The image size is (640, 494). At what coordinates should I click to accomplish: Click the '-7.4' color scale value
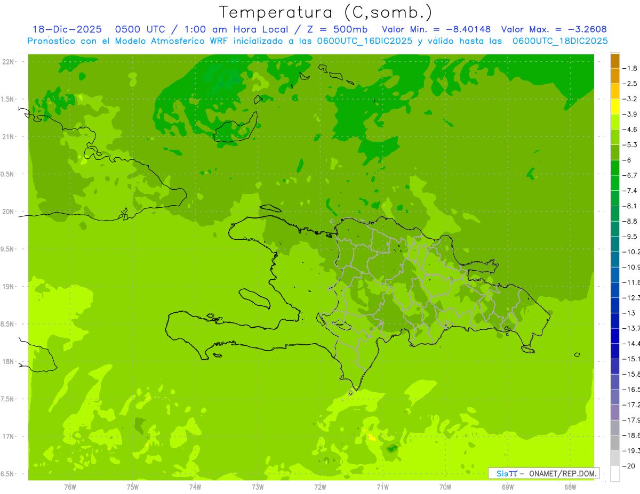630,191
